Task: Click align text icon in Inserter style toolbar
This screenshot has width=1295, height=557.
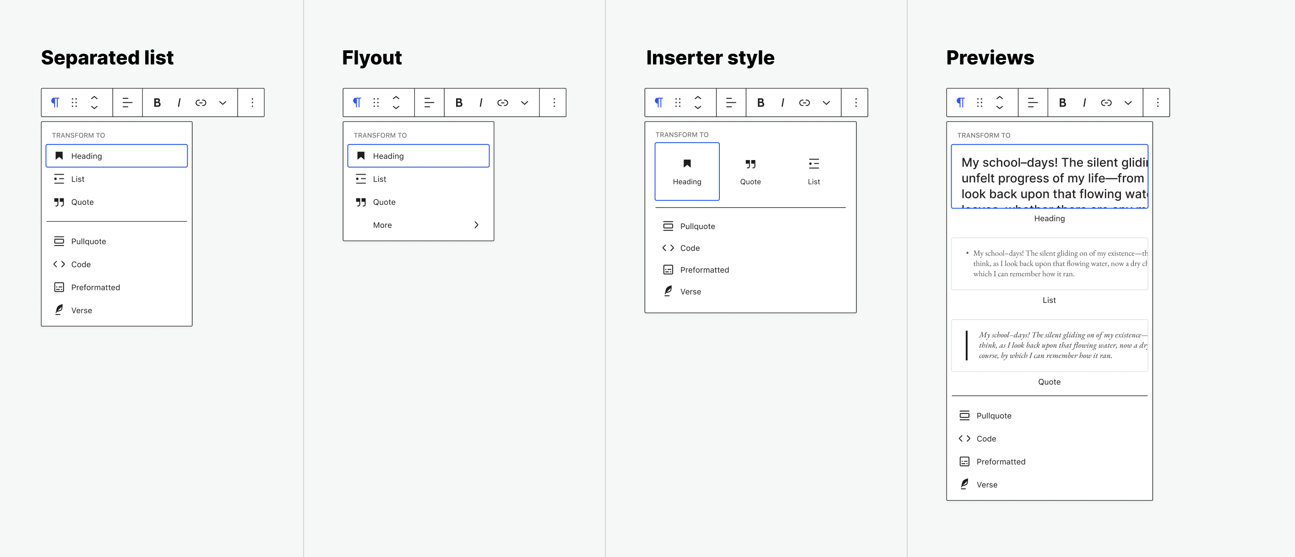Action: point(731,102)
